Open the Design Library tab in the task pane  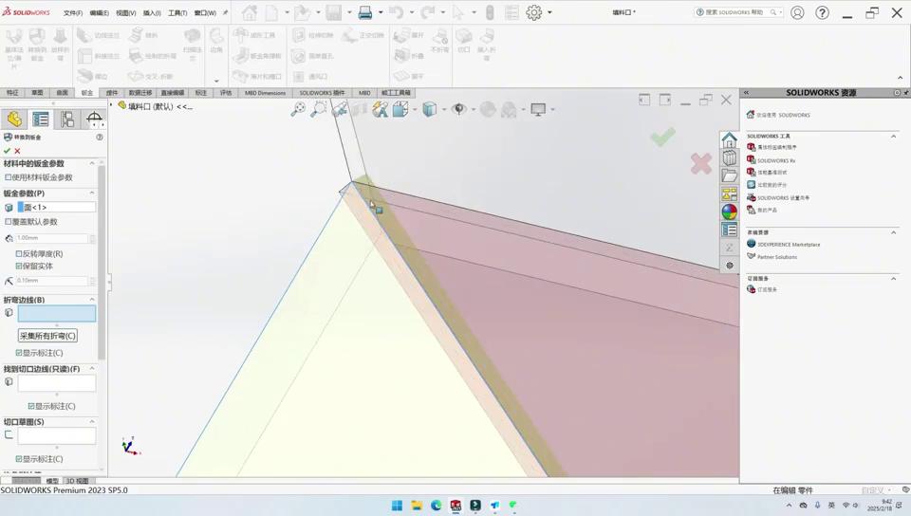point(729,157)
